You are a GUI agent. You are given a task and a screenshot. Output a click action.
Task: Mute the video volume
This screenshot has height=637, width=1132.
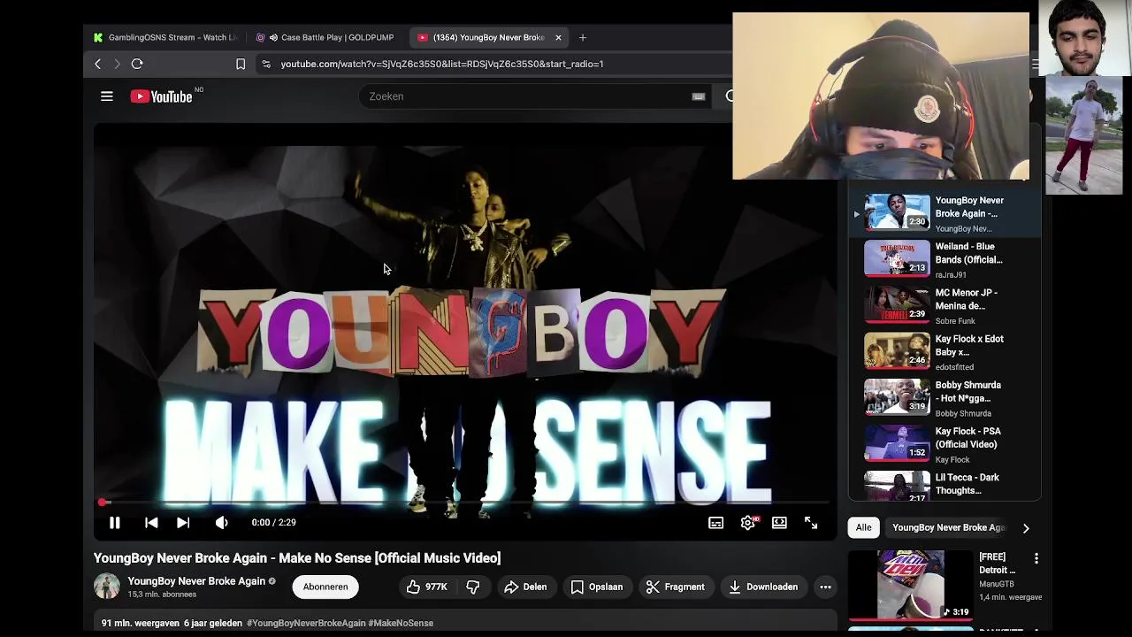pos(221,523)
